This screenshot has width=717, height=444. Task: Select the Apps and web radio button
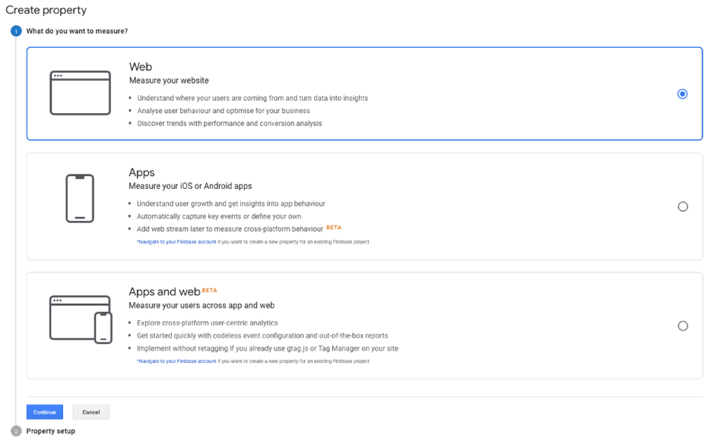(x=682, y=326)
